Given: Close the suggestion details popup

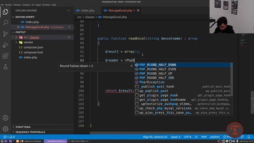Looking at the screenshot, I should click(131, 66).
